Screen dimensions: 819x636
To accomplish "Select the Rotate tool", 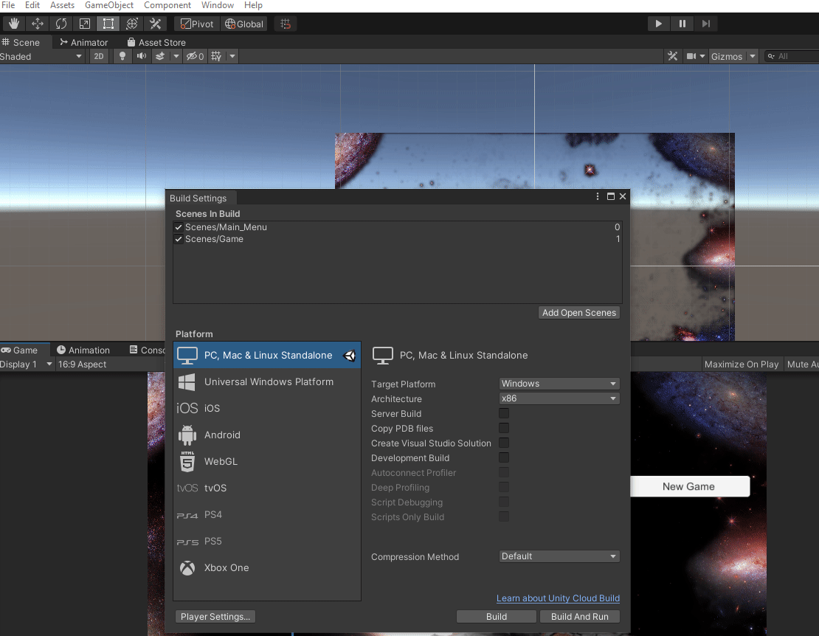I will 61,24.
